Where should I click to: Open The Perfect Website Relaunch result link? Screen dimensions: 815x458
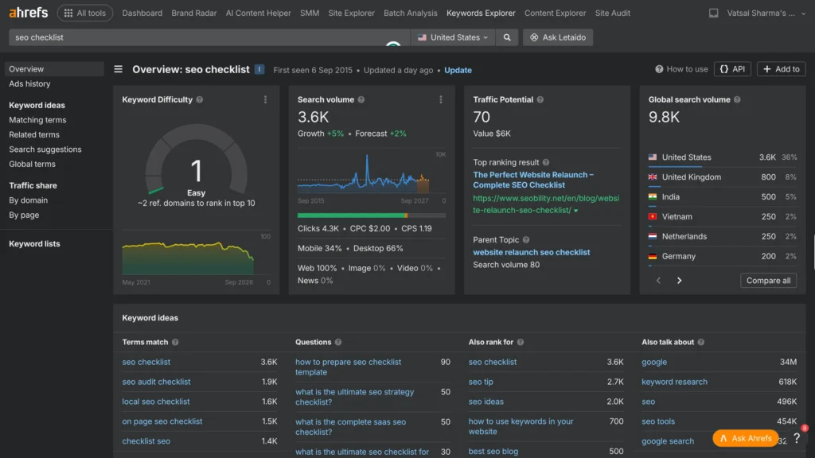(533, 180)
